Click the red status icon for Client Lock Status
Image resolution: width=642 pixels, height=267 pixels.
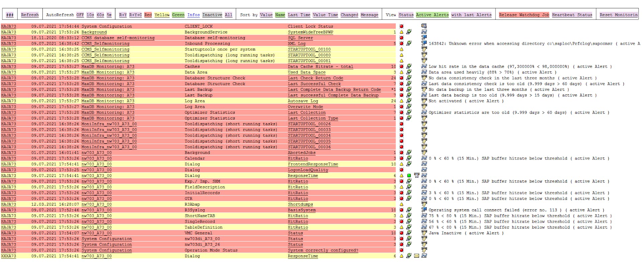click(x=402, y=26)
